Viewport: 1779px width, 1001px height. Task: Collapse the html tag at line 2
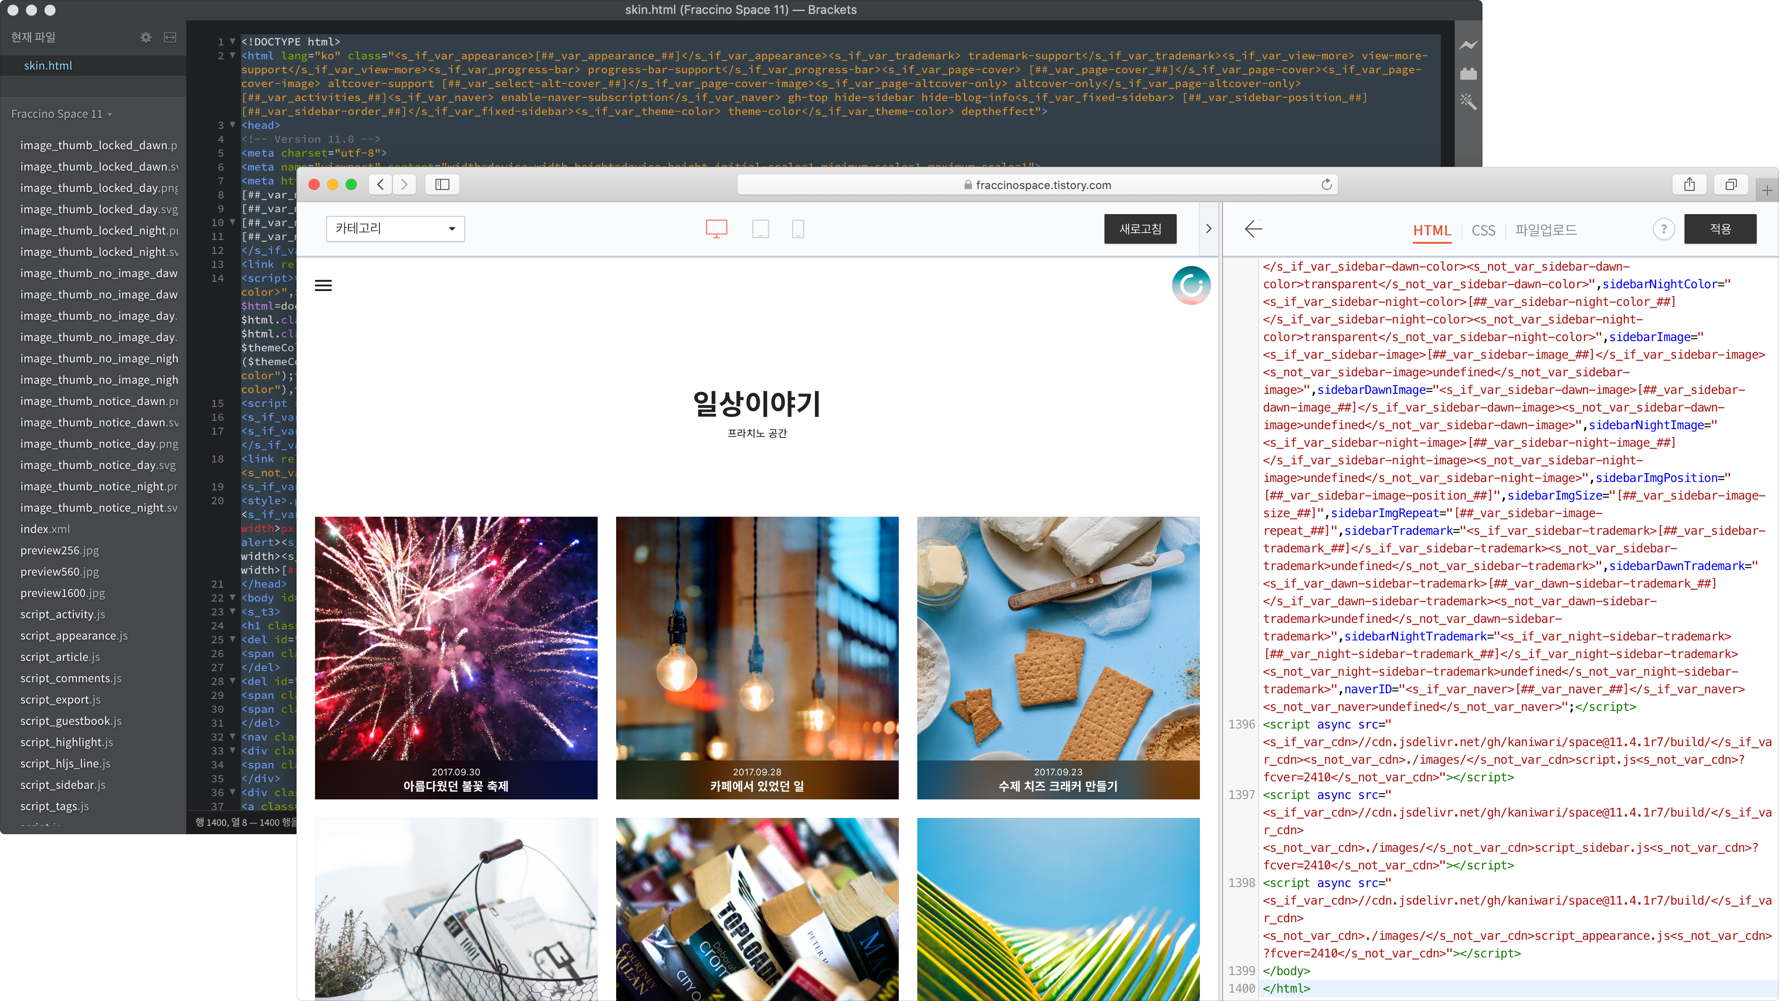click(233, 55)
